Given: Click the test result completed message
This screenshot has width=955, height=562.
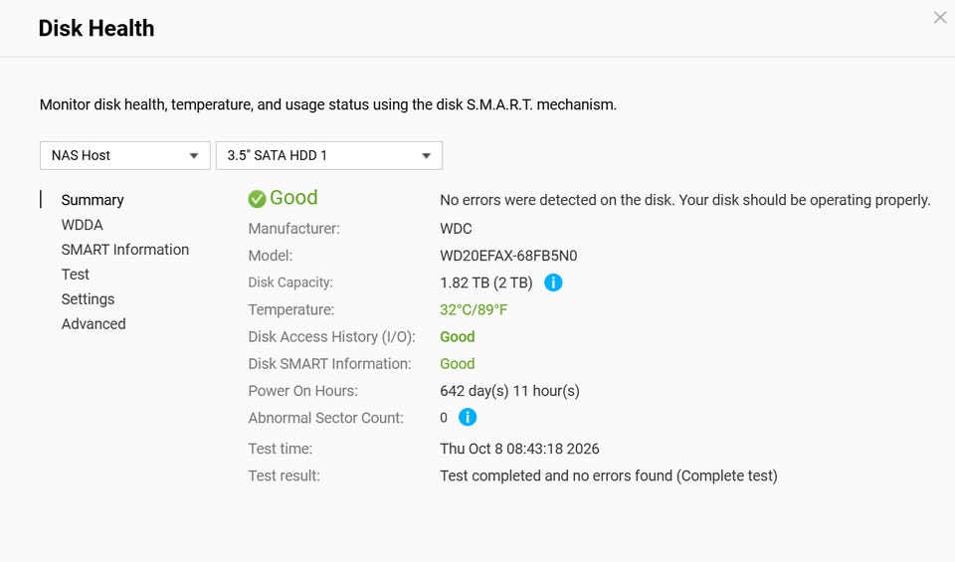Looking at the screenshot, I should point(609,475).
